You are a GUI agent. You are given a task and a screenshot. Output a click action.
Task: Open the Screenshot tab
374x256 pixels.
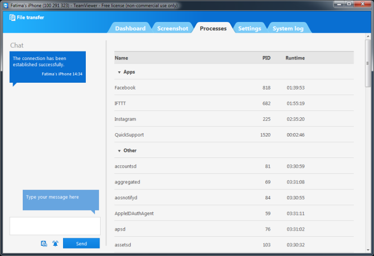172,28
